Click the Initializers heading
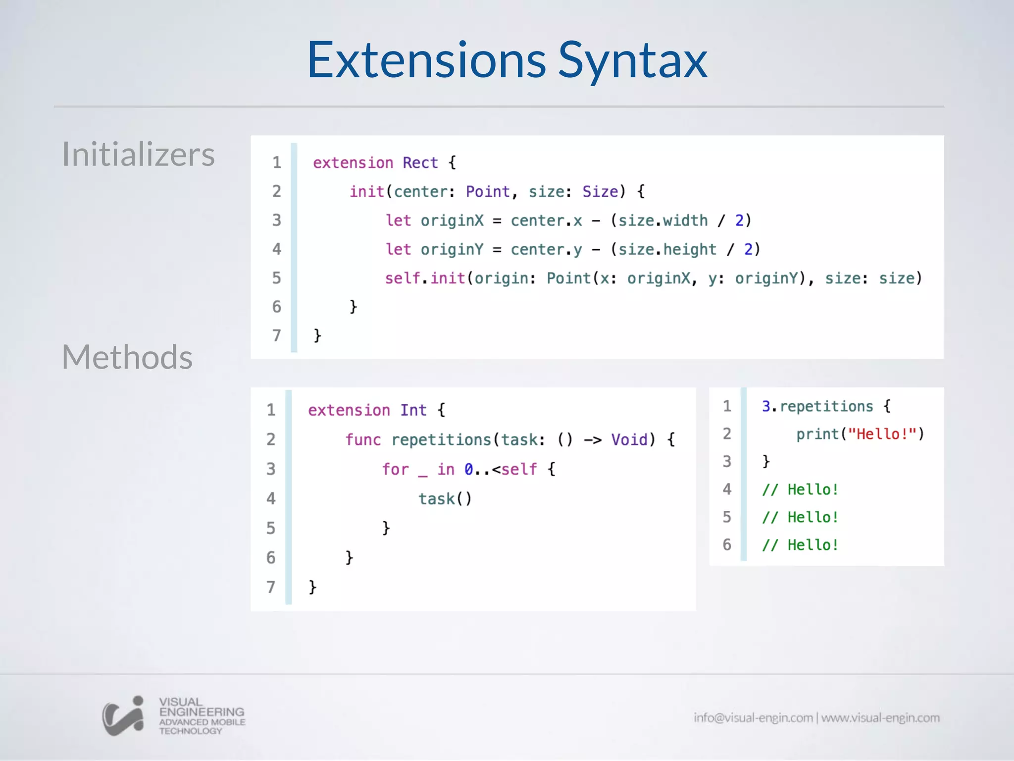This screenshot has width=1014, height=761. pos(138,154)
